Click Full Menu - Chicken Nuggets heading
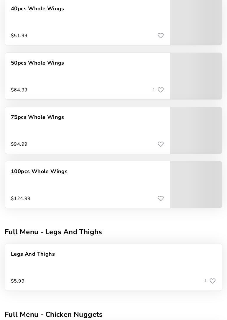Viewport: 227px width, 320px height. click(x=54, y=315)
